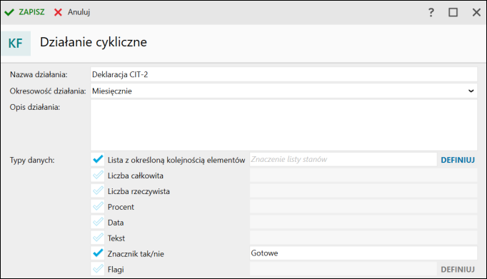Open the Miesięcznie combo box
This screenshot has width=487, height=279.
[284, 91]
